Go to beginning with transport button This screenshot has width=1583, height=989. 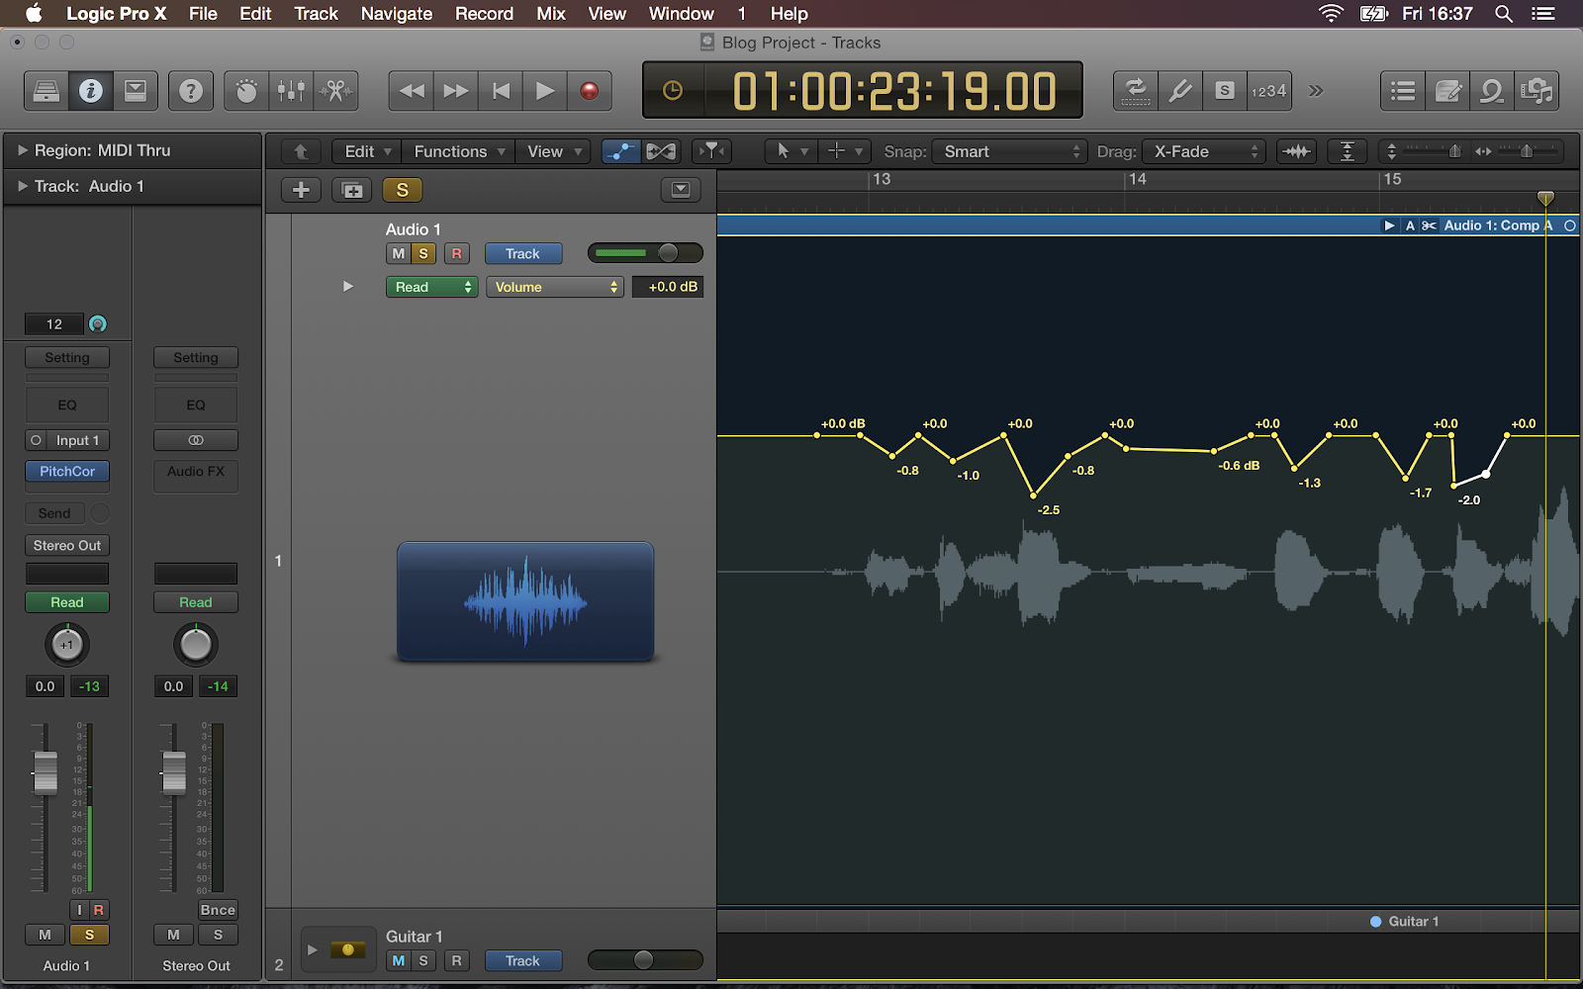[x=501, y=91]
